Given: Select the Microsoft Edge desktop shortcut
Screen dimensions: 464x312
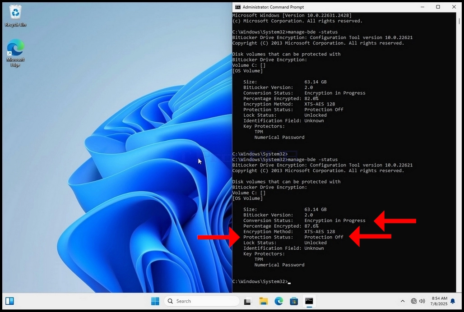Looking at the screenshot, I should click(15, 53).
